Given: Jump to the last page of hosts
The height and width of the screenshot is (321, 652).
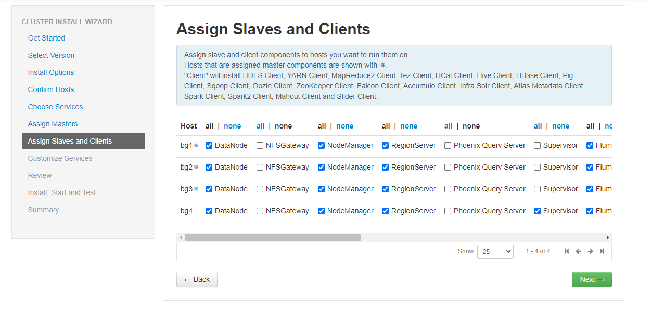Looking at the screenshot, I should pos(602,251).
